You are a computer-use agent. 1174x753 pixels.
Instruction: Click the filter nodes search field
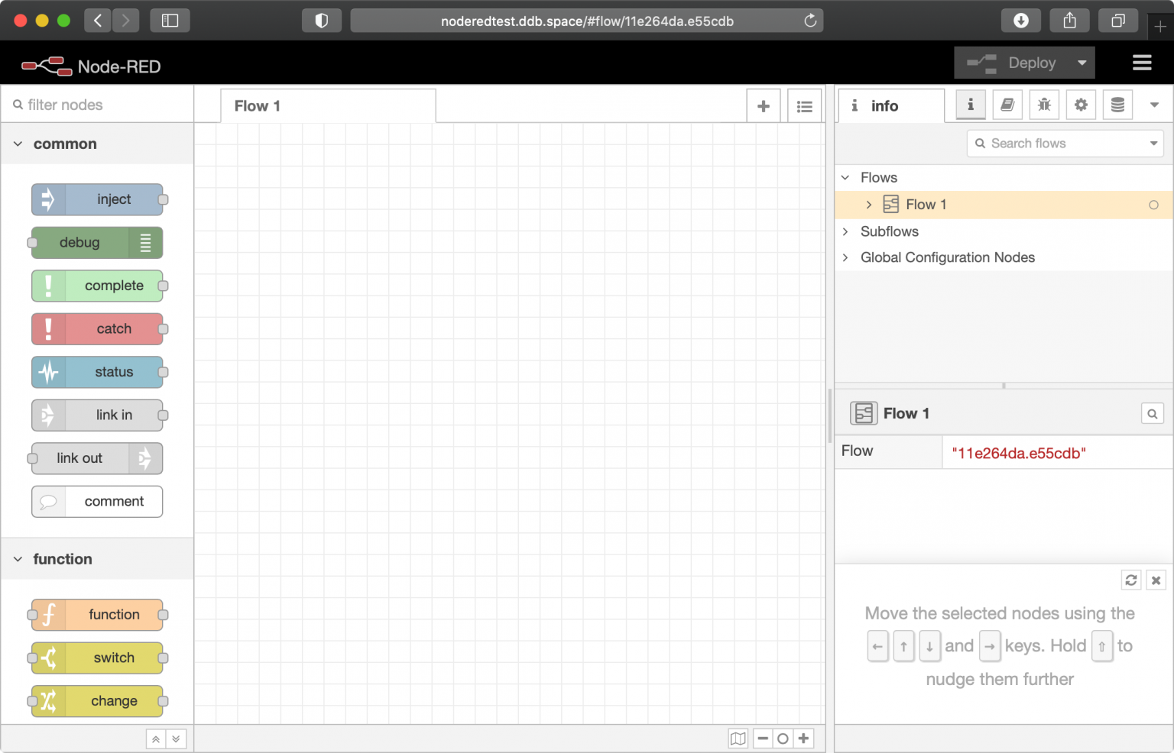(97, 105)
